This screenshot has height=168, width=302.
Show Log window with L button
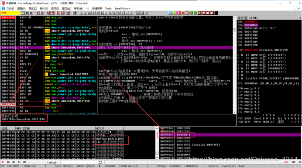pyautogui.click(x=81, y=13)
